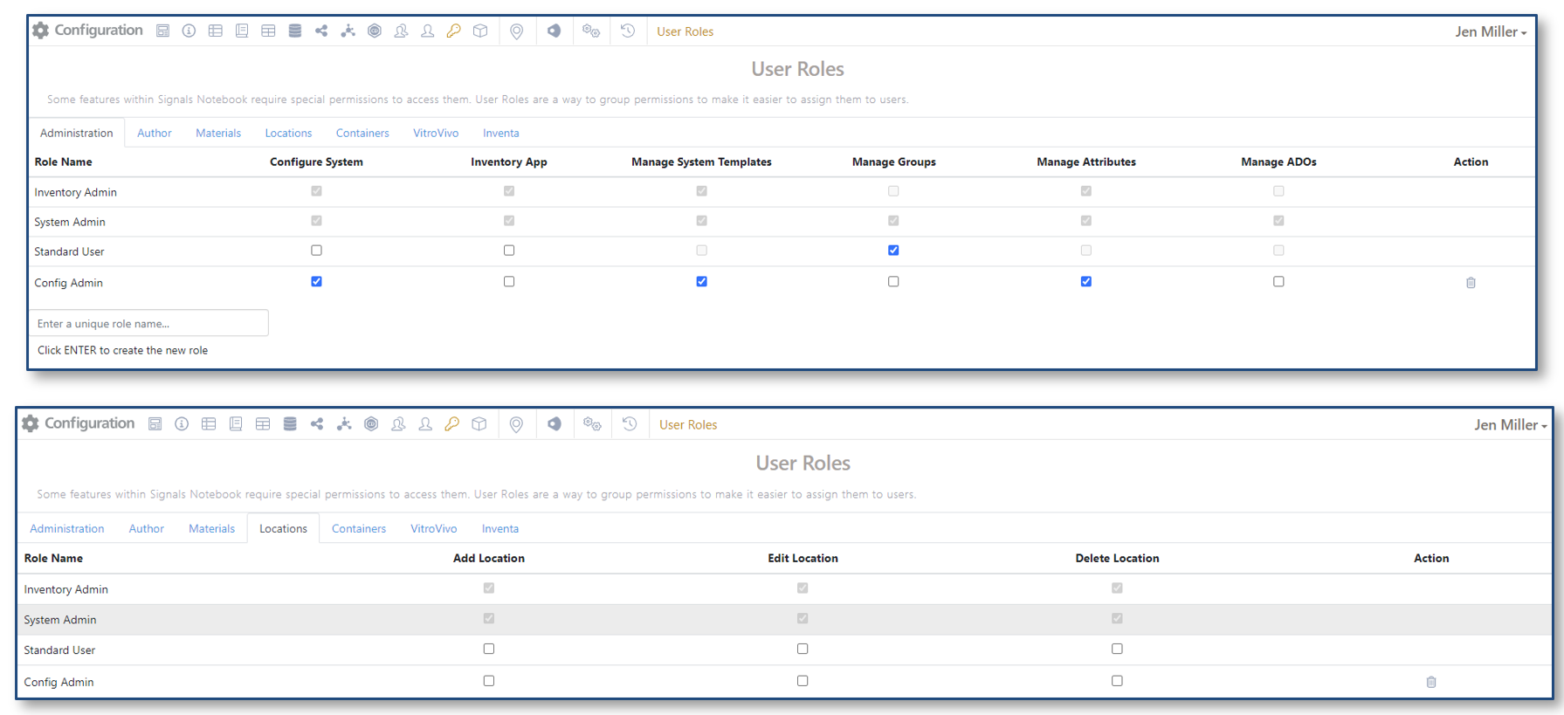
Task: Open Containers tab in the Administration view
Action: 362,134
